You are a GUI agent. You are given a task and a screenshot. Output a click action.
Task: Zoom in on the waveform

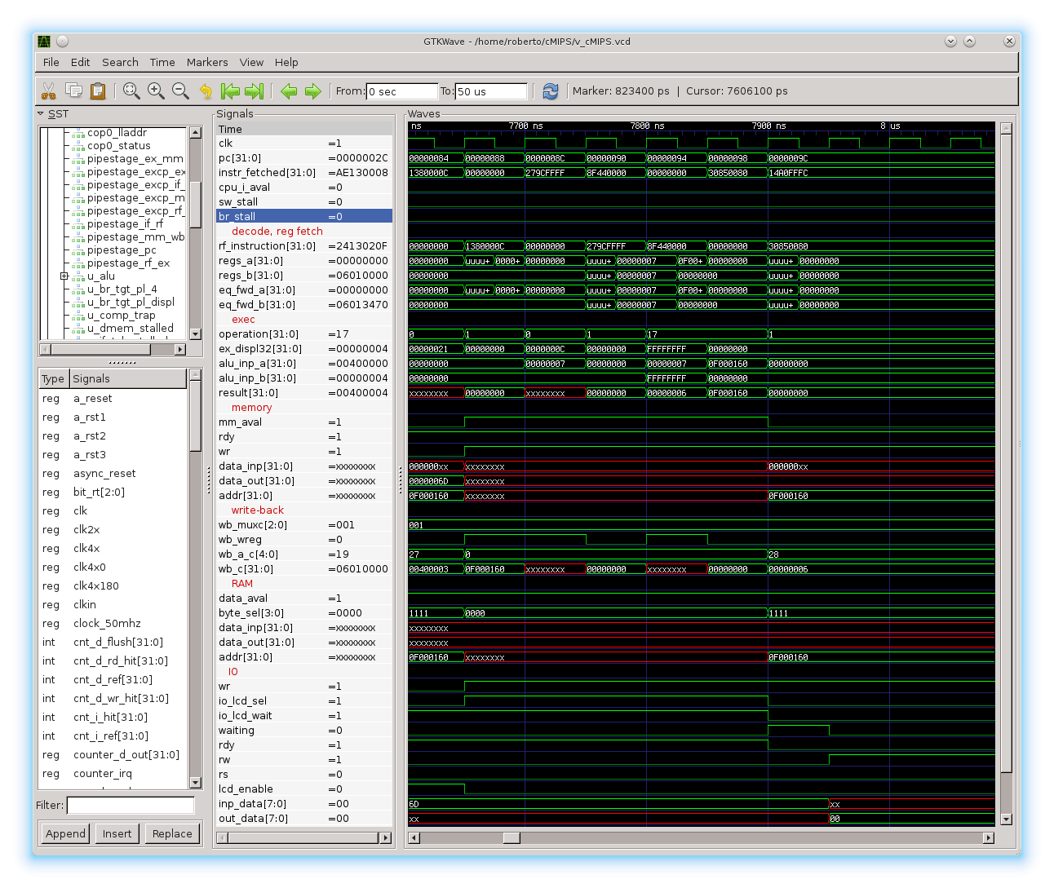coord(156,91)
